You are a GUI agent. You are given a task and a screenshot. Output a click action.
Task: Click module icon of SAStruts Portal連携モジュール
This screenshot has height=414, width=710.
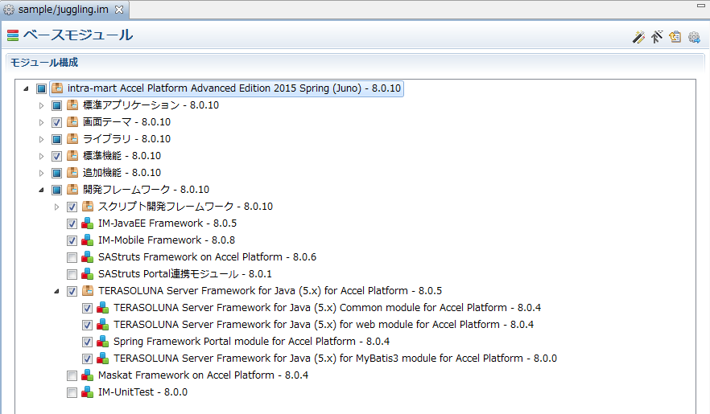(88, 274)
